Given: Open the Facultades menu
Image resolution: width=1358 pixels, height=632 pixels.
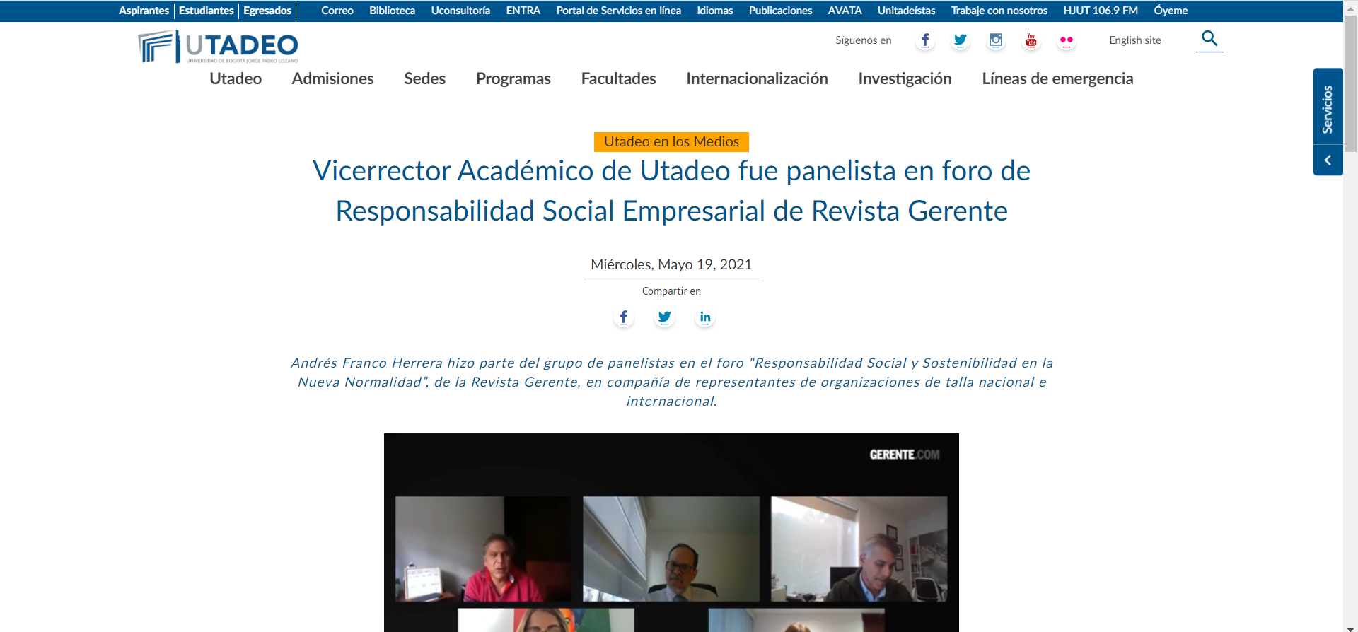Looking at the screenshot, I should 619,78.
